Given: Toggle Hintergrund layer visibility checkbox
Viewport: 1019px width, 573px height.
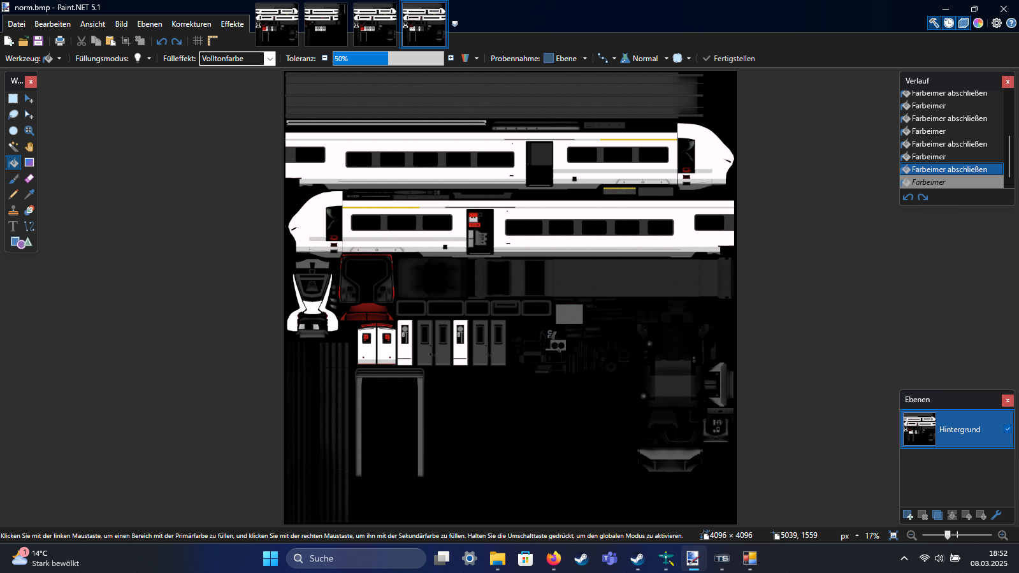Looking at the screenshot, I should coord(1008,429).
